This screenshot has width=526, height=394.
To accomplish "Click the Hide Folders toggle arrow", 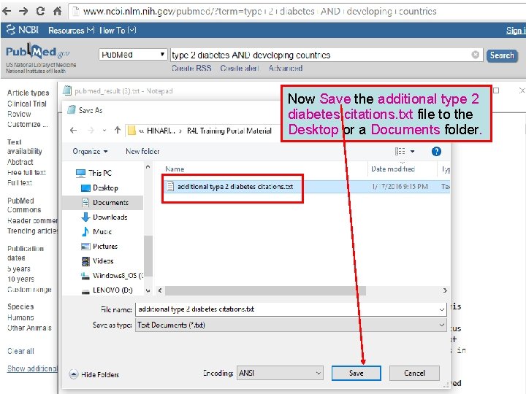I will [x=74, y=374].
